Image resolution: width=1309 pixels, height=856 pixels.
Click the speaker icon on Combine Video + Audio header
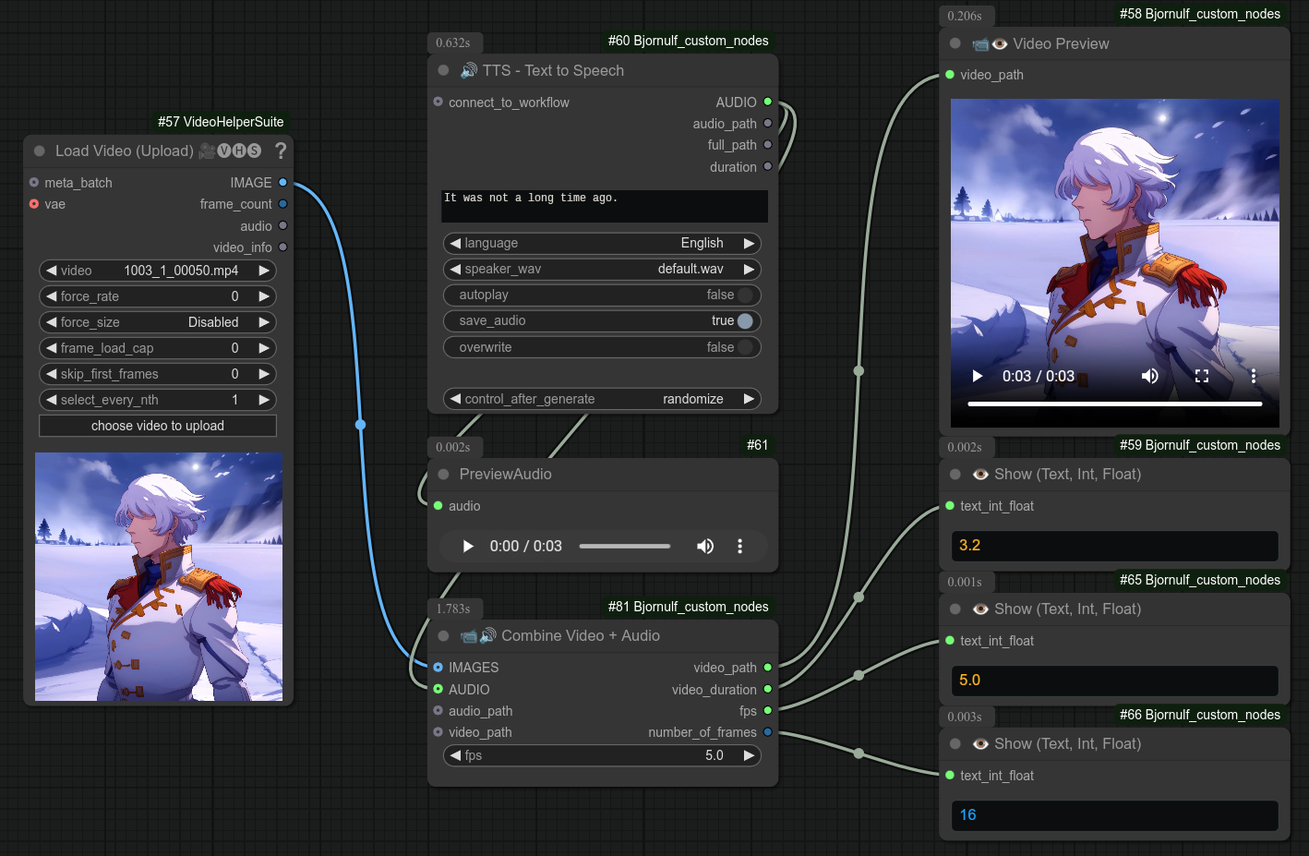pyautogui.click(x=488, y=635)
